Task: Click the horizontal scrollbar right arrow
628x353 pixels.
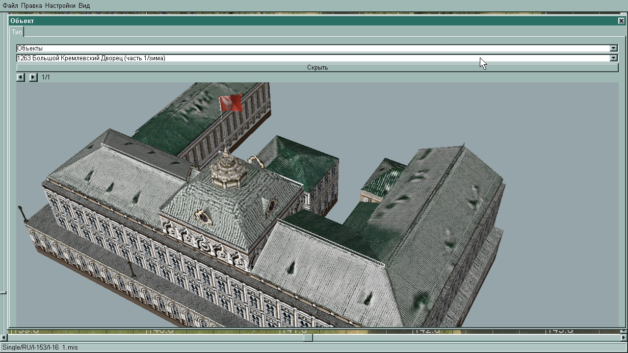Action: coord(624,338)
